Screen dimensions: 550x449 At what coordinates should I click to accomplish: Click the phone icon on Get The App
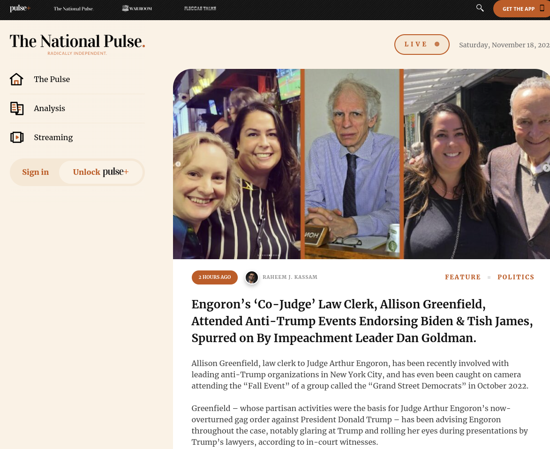click(542, 8)
